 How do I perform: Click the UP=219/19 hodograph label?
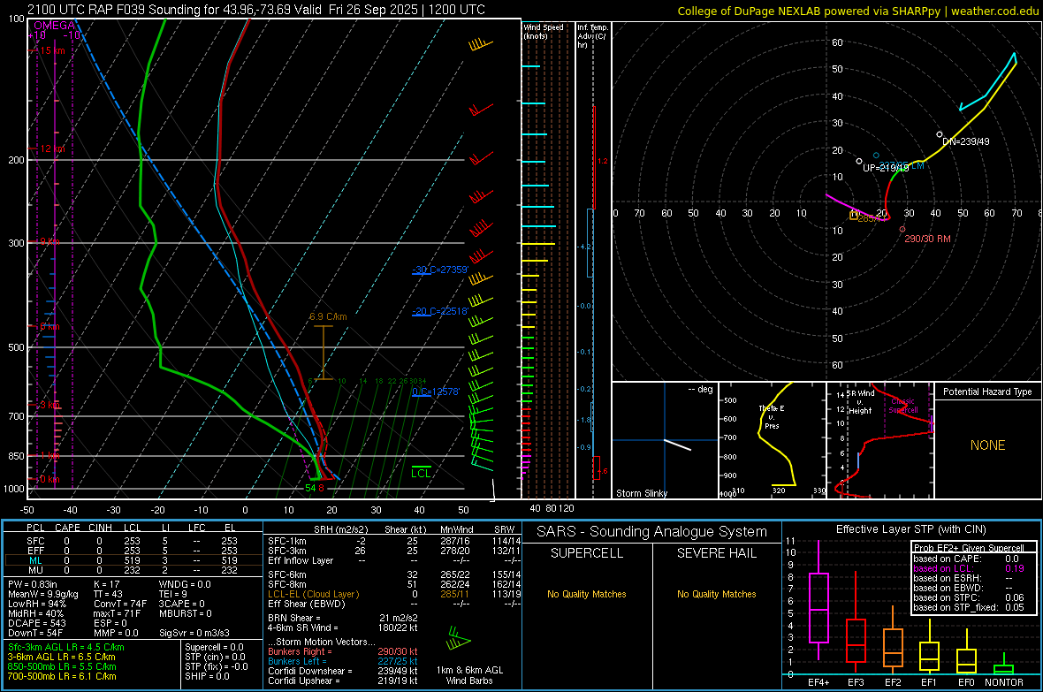pos(886,168)
